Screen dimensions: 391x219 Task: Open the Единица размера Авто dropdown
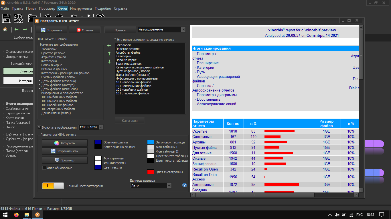click(x=151, y=185)
